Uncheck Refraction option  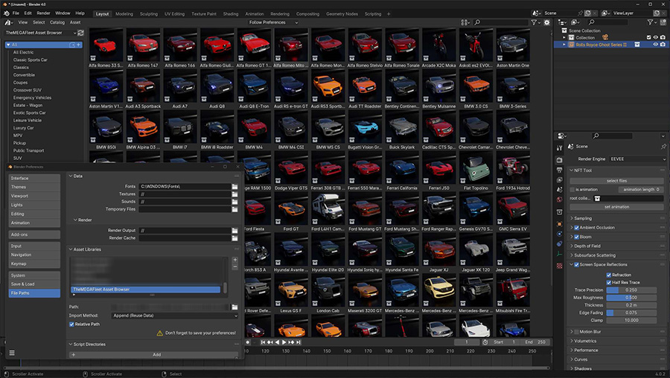coord(609,275)
